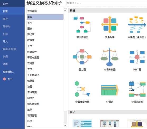Click the 关系矩阵 label text

click(x=110, y=37)
